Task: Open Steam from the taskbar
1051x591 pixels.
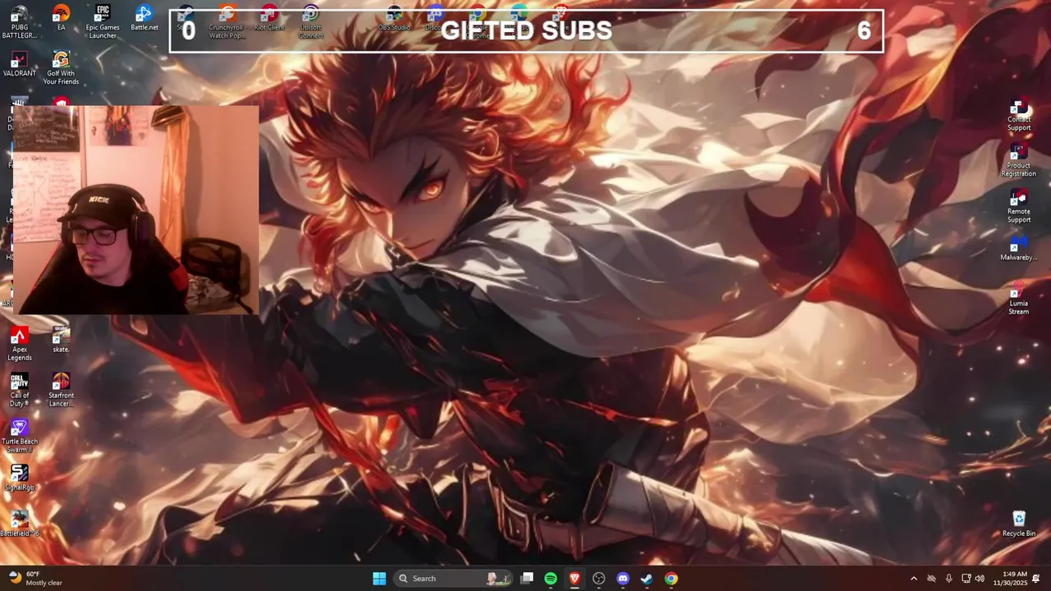Action: tap(647, 579)
